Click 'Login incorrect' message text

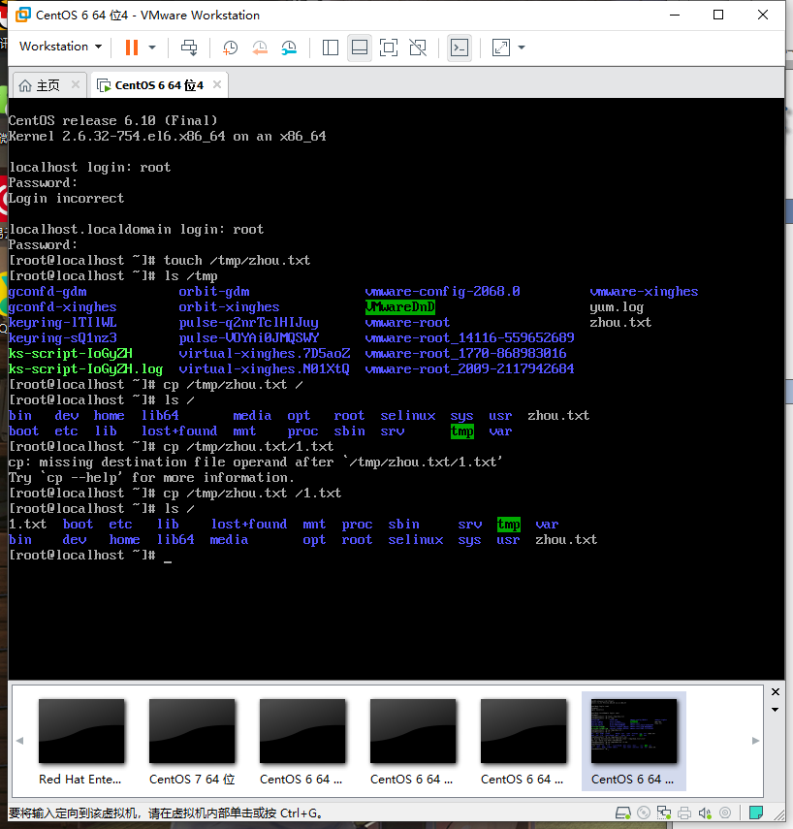(x=66, y=198)
